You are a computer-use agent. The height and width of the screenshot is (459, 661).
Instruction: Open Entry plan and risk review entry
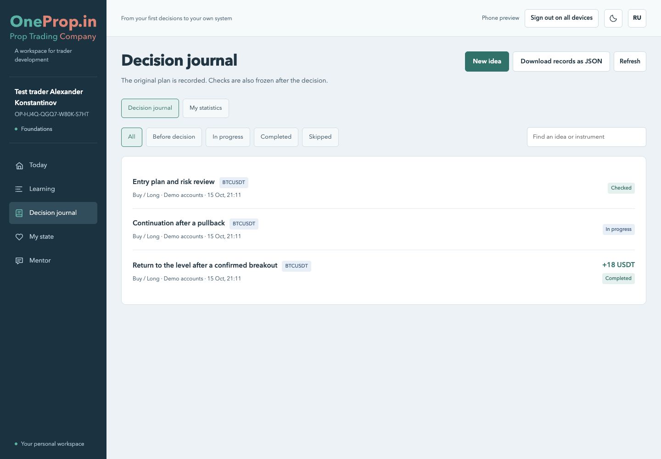point(384,188)
